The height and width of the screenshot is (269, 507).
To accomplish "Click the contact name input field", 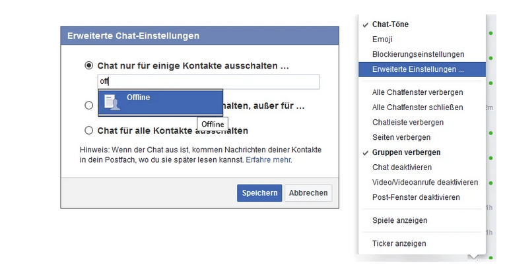I will pyautogui.click(x=209, y=82).
